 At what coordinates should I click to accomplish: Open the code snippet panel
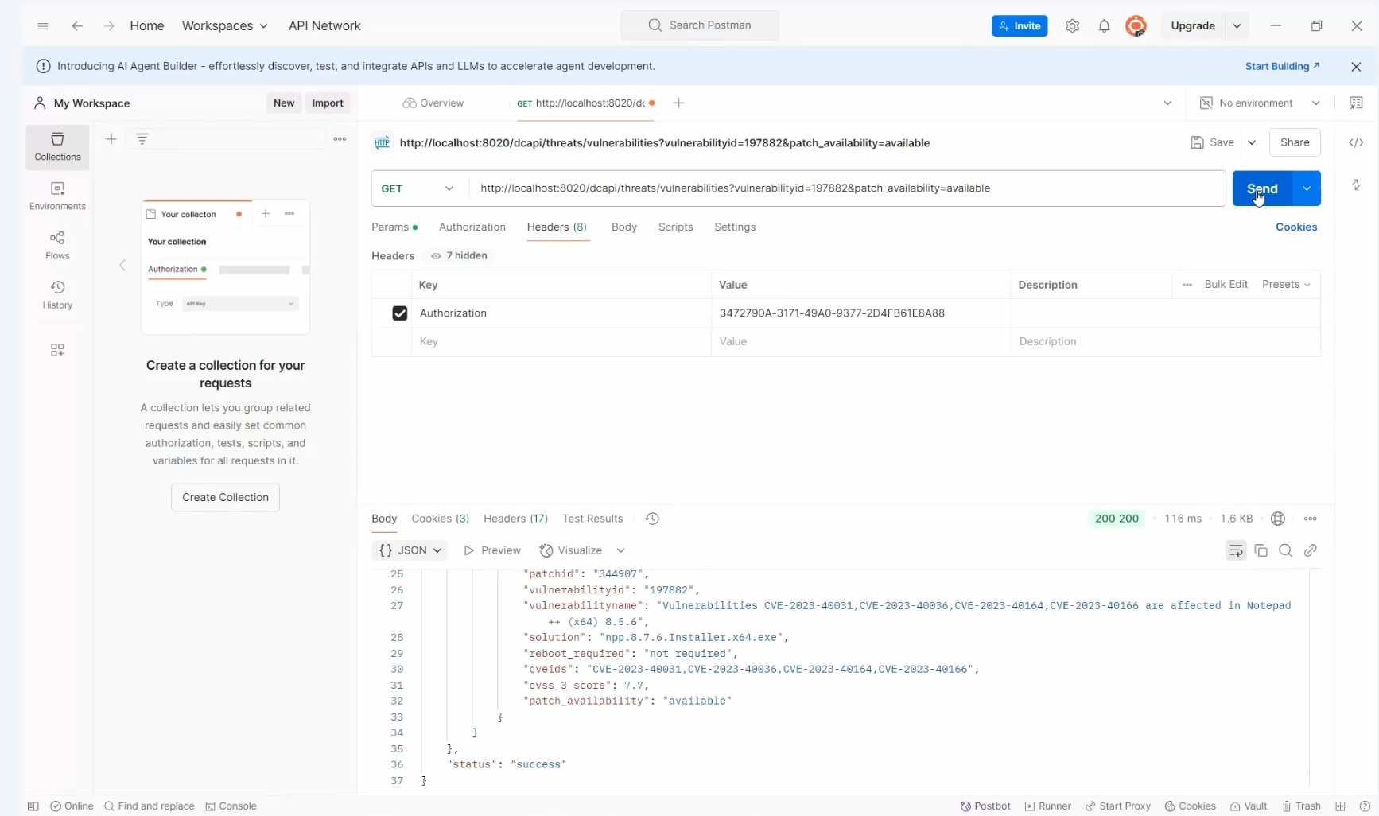1358,142
